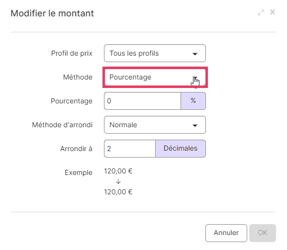Click the caret arrow beside Tous les profils
The image size is (287, 250).
(195, 54)
